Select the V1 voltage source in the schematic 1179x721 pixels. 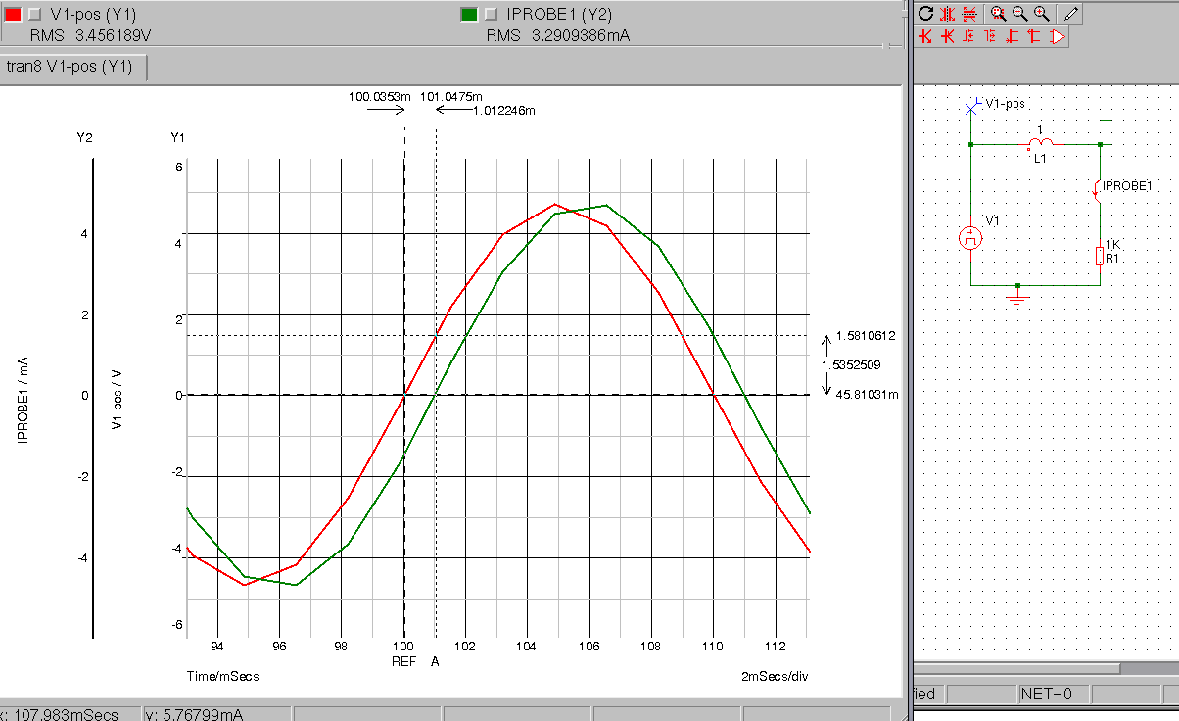970,238
